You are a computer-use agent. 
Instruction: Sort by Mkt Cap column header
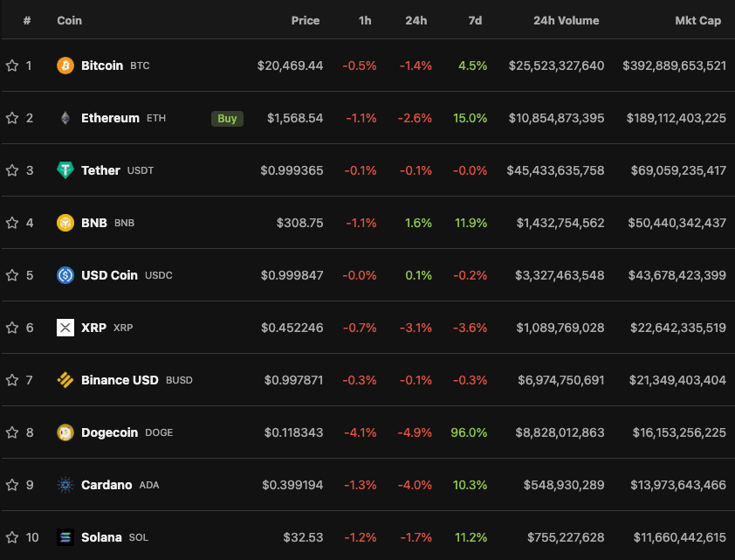(697, 21)
